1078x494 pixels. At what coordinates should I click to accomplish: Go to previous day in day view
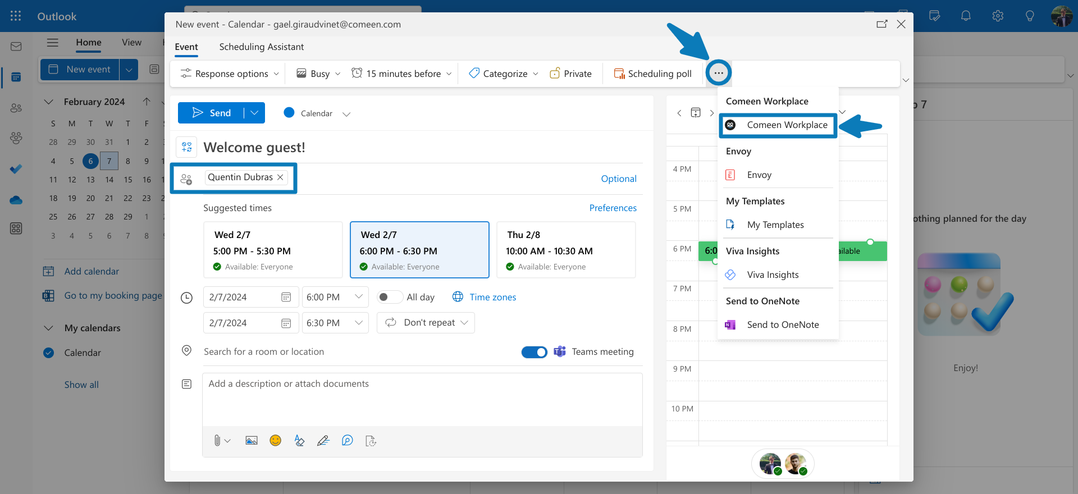click(x=679, y=113)
